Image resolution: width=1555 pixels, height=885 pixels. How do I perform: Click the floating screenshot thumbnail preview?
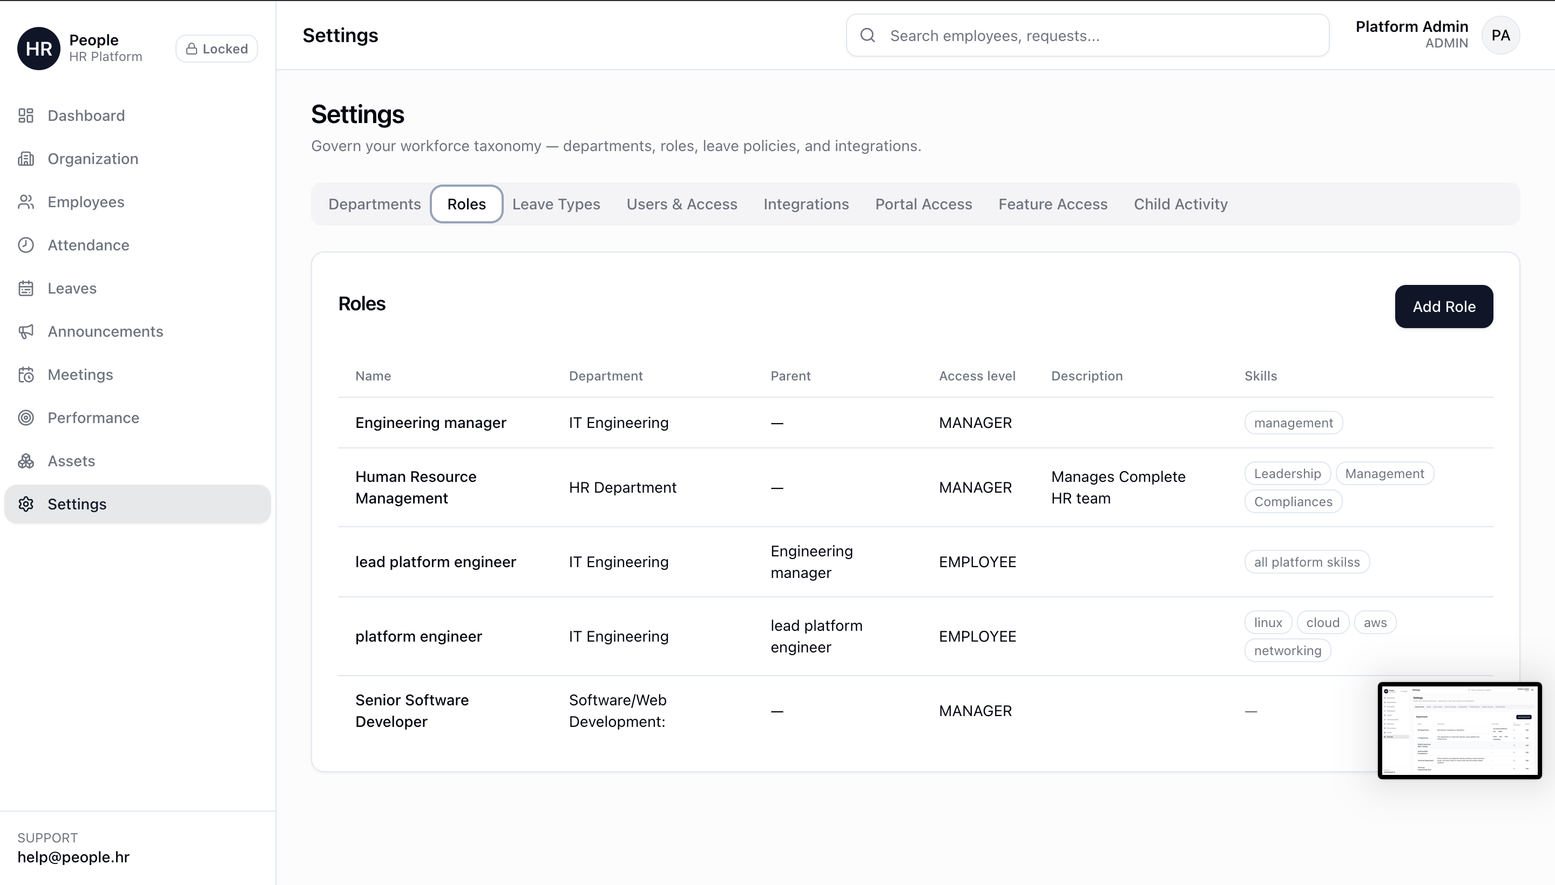point(1459,730)
